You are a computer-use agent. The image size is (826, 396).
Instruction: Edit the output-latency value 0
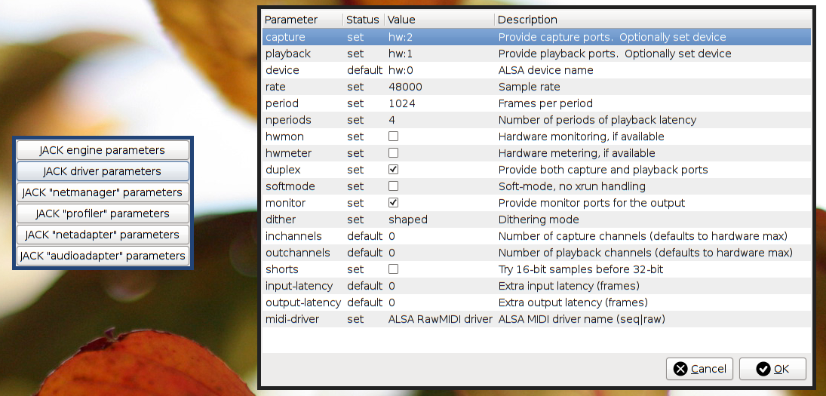392,302
